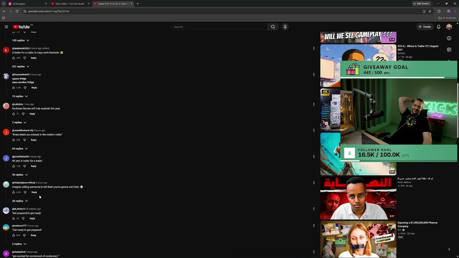Image resolution: width=459 pixels, height=258 pixels.
Task: Click the magnifier search button
Action: [x=273, y=27]
